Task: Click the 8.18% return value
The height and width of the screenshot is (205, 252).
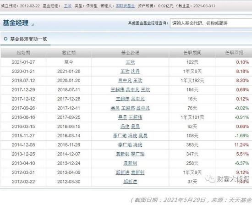Action: [x=242, y=71]
